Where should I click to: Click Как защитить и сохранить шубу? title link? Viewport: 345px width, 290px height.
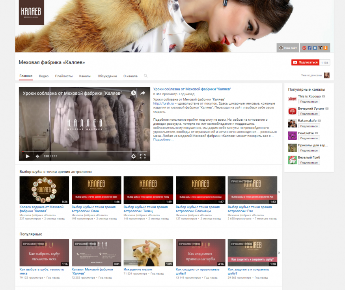point(248,271)
